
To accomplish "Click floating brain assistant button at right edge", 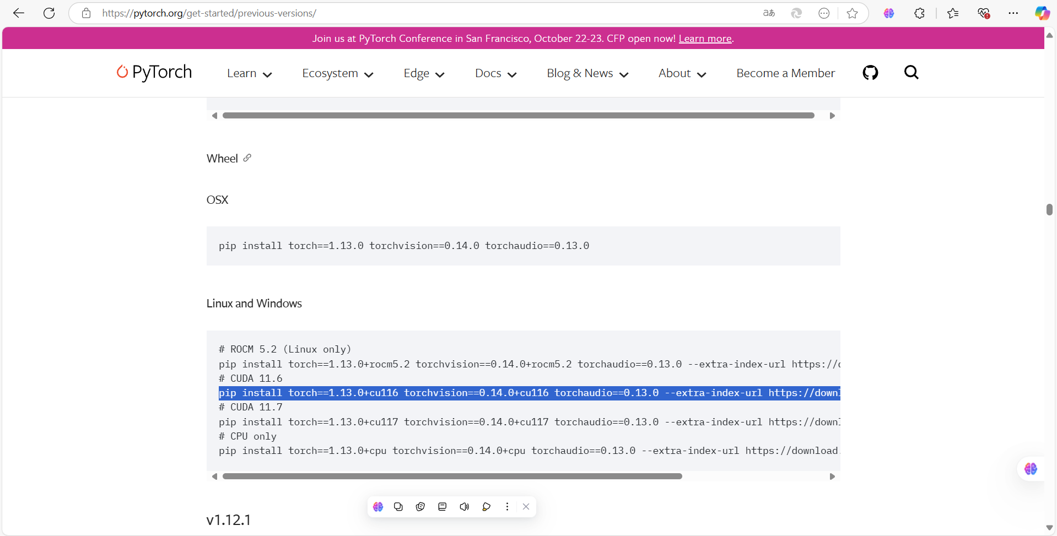I will tap(1031, 469).
